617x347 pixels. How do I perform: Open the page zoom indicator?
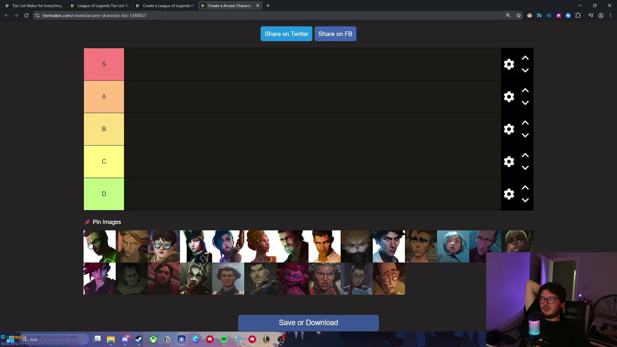(x=508, y=15)
